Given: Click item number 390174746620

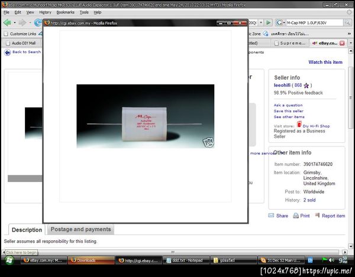Looking at the screenshot, I should (x=318, y=164).
